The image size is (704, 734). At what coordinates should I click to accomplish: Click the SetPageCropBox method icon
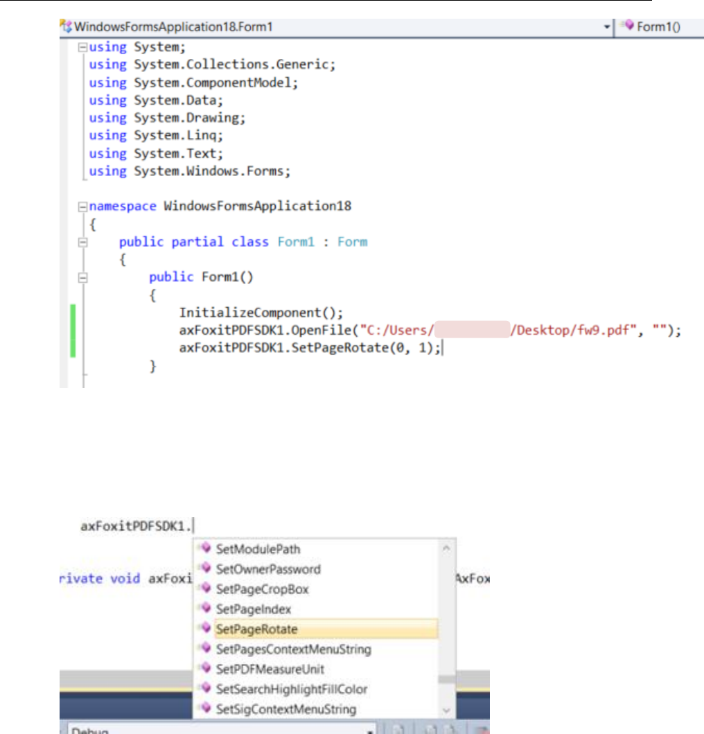click(x=205, y=588)
